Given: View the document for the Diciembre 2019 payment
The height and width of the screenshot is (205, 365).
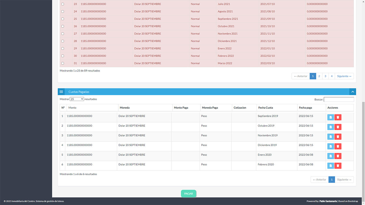Looking at the screenshot, I should point(330,146).
